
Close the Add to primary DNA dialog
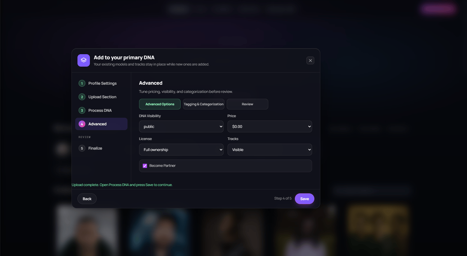310,60
